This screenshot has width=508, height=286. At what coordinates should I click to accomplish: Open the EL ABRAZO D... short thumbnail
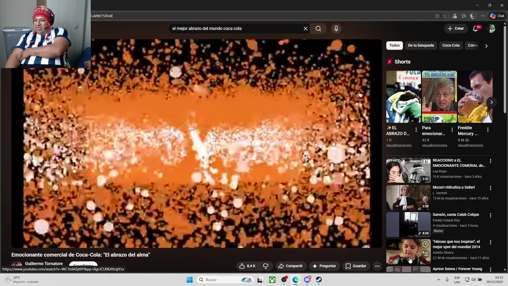click(x=404, y=97)
